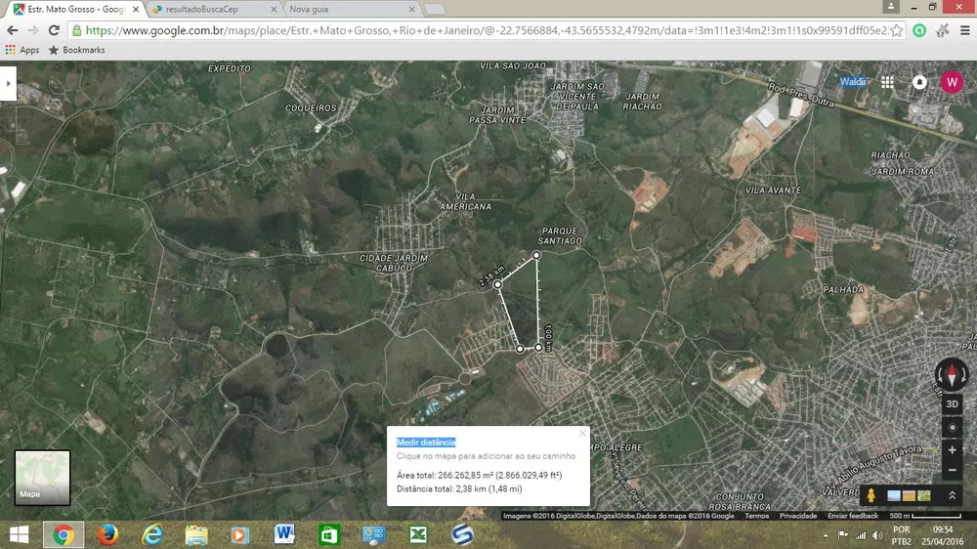
Task: Open the network signal tray icon
Action: click(x=861, y=535)
